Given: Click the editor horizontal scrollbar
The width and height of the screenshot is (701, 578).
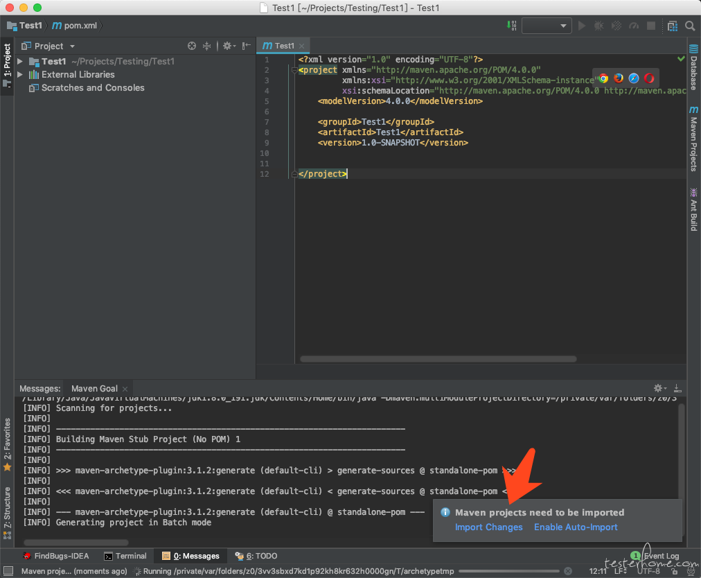Looking at the screenshot, I should pos(438,359).
